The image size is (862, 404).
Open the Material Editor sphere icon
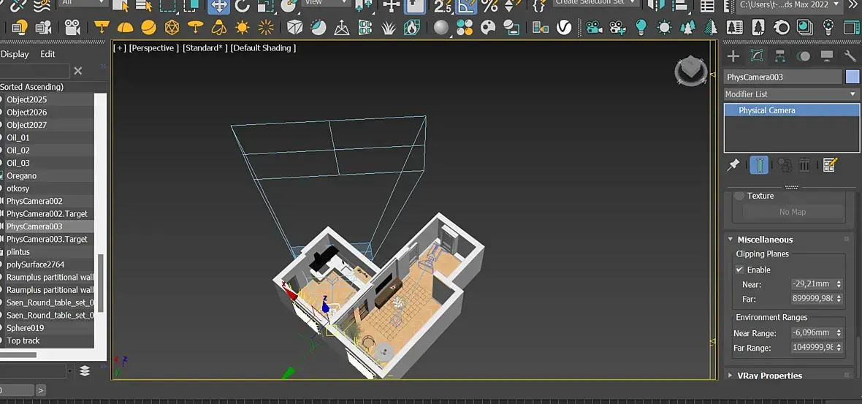[441, 28]
